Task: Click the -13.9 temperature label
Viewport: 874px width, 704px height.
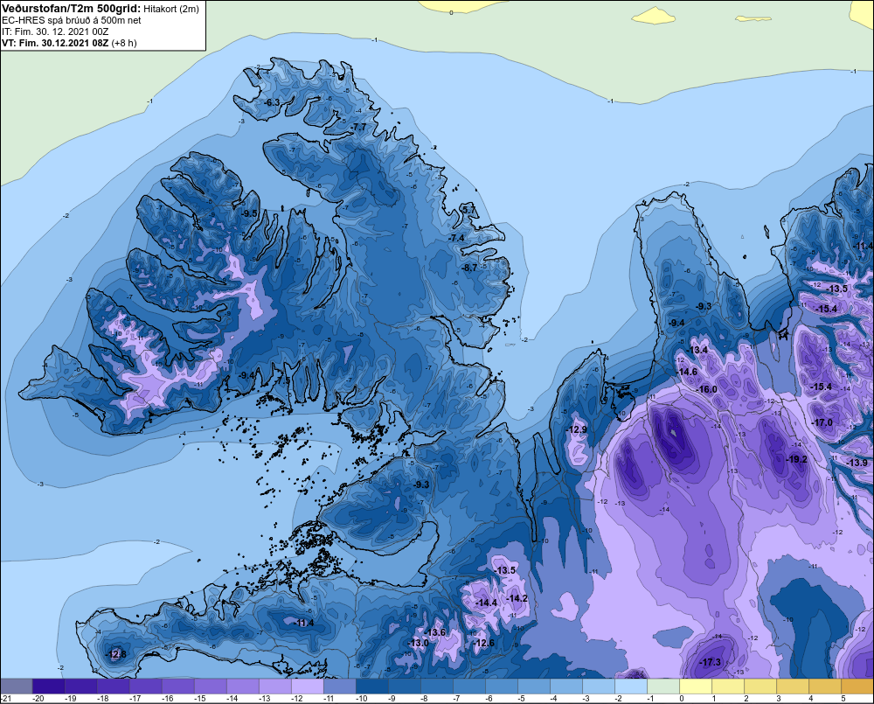Action: [857, 463]
